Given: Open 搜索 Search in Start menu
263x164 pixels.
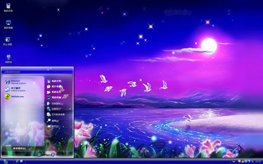Looking at the screenshot, I should pyautogui.click(x=53, y=121).
